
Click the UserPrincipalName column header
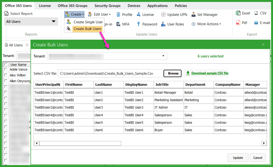[49, 85]
